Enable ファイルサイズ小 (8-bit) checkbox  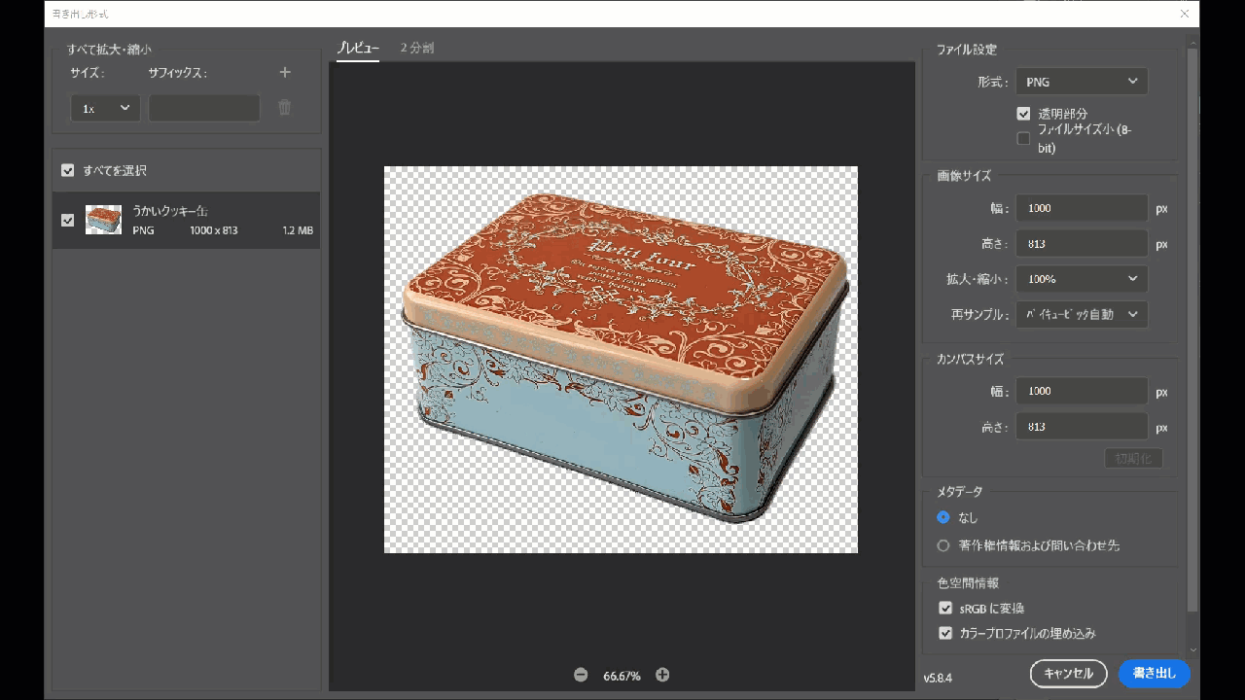1023,138
